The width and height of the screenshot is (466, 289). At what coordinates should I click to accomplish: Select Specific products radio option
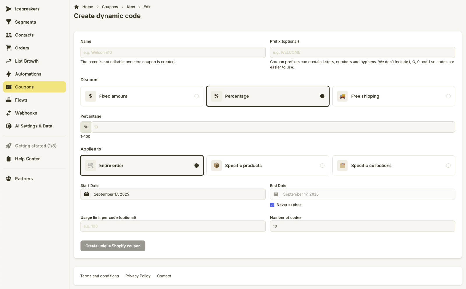point(267,166)
